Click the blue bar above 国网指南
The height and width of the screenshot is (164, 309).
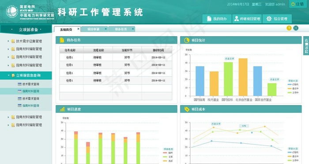[200, 81]
